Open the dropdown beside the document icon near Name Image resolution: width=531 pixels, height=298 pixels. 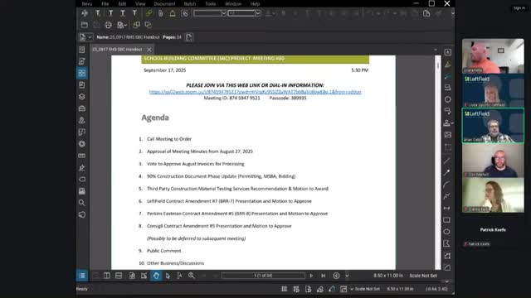pos(90,37)
